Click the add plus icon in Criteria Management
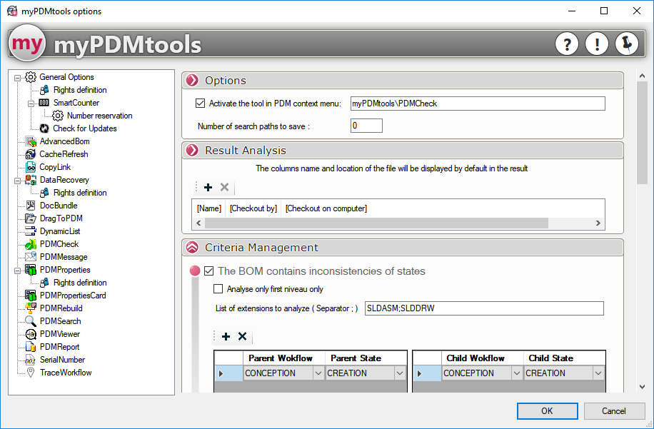 226,336
